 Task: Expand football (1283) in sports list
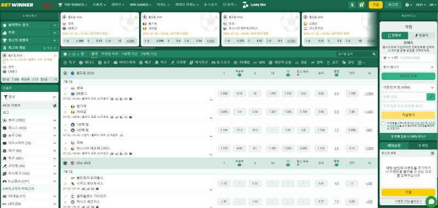[x=55, y=120]
